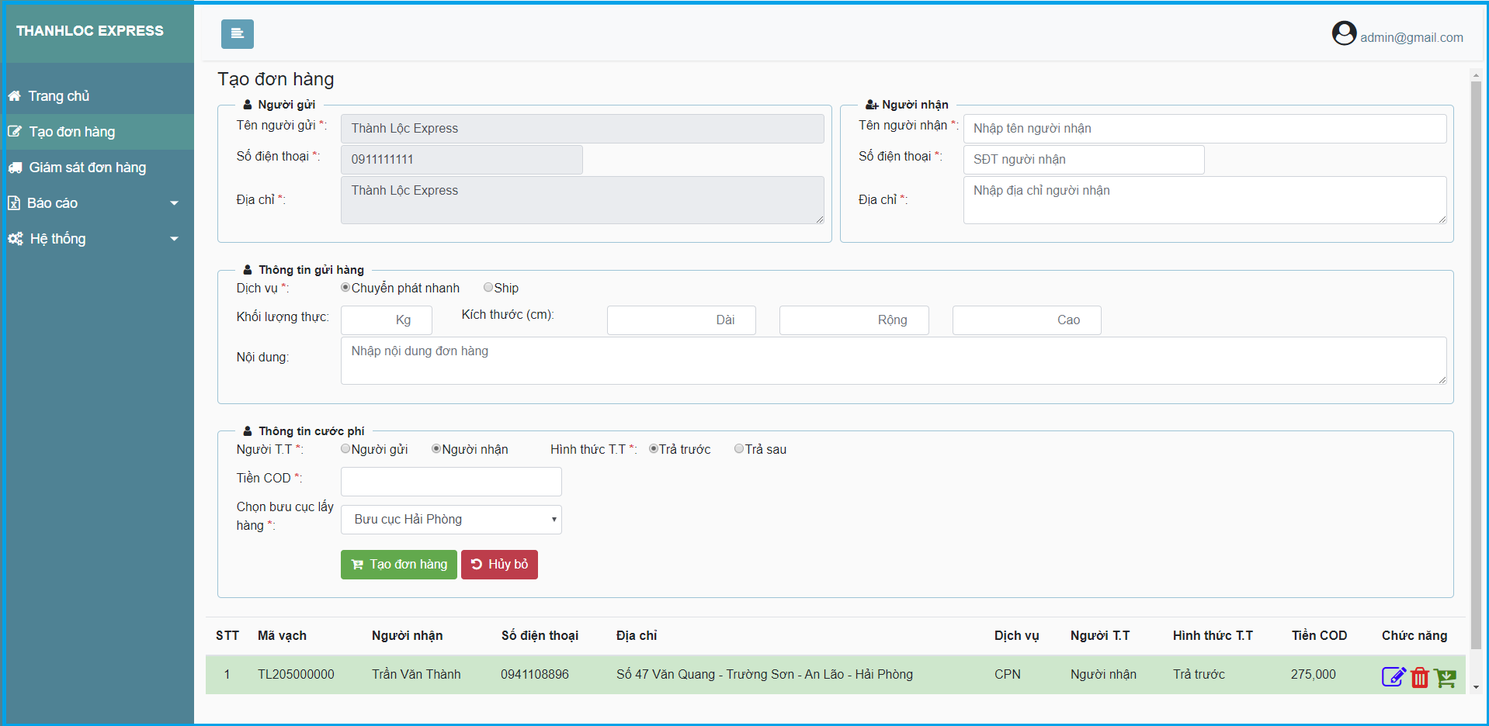
Task: Click recipient Trần Văn Thành cell
Action: [416, 675]
